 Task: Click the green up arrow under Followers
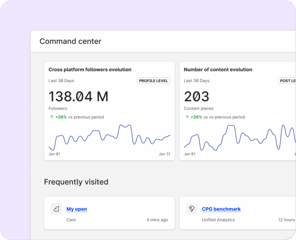pyautogui.click(x=52, y=117)
